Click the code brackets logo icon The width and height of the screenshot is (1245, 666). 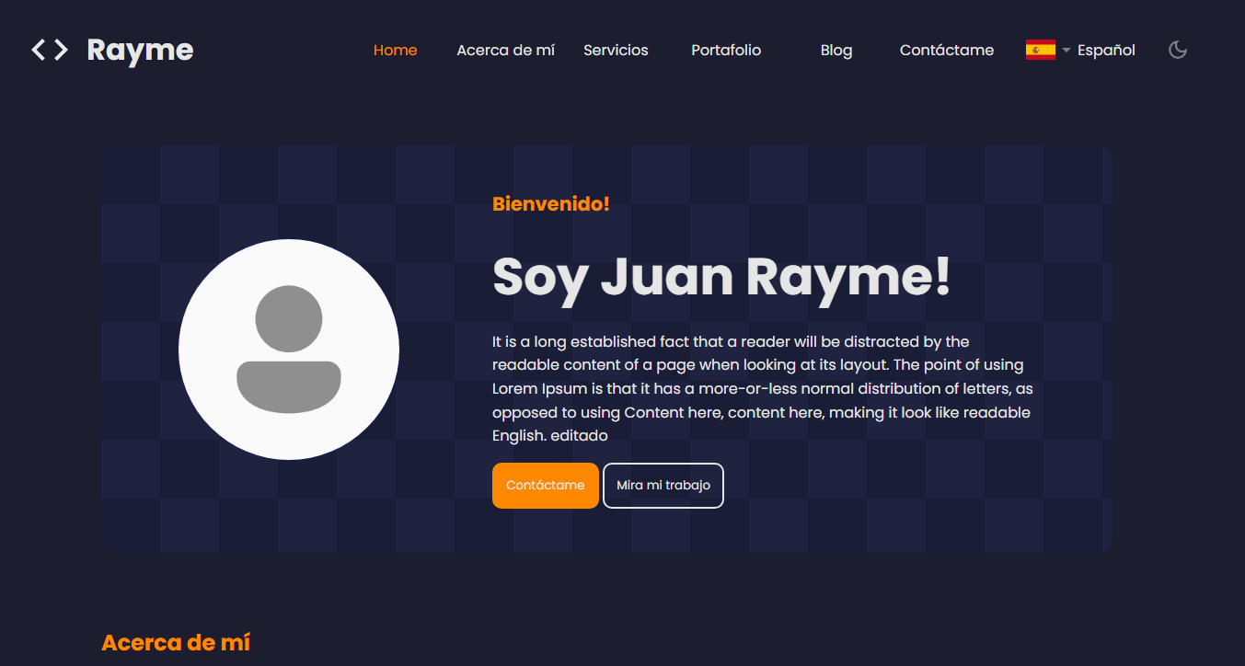pyautogui.click(x=50, y=50)
